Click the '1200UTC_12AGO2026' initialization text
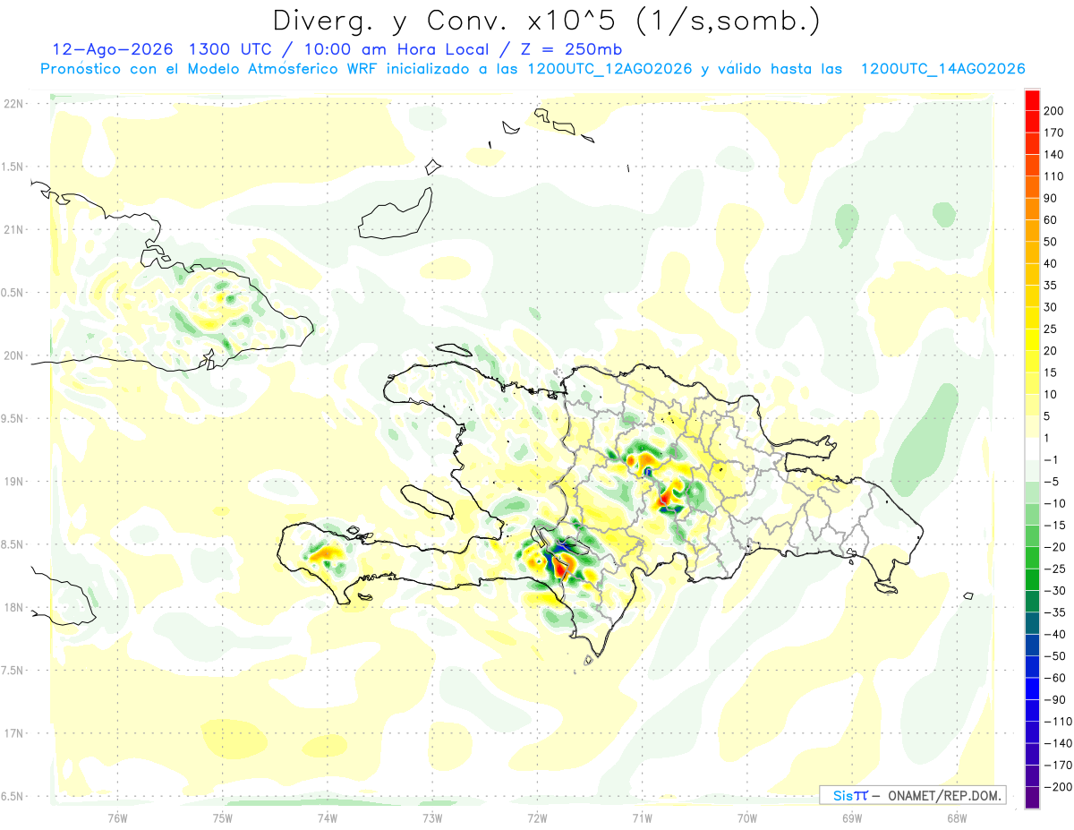 click(609, 70)
